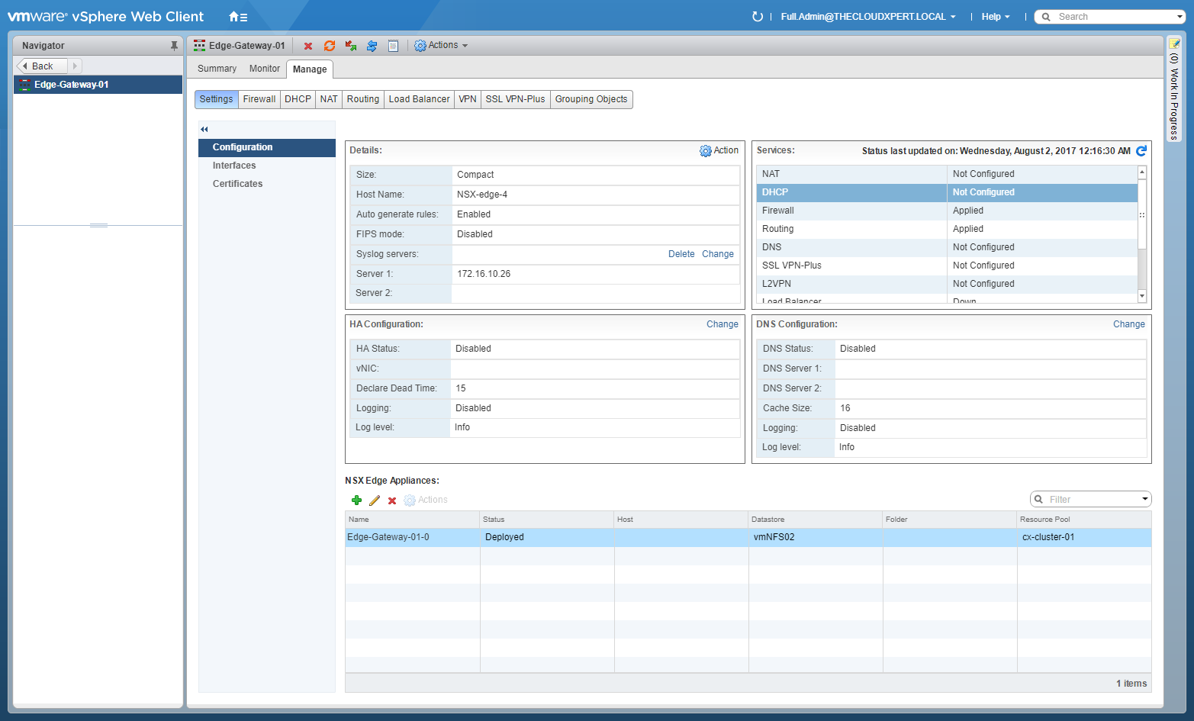
Task: Open the Help dropdown menu
Action: 995,17
